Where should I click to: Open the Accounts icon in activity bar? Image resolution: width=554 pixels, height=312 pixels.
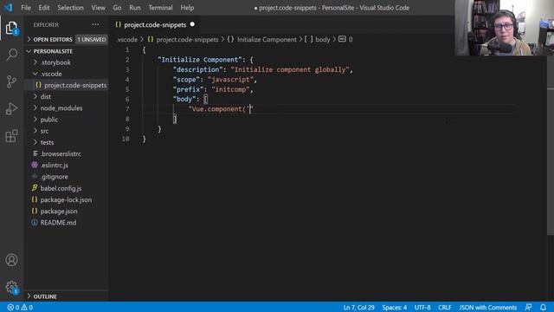point(11,260)
